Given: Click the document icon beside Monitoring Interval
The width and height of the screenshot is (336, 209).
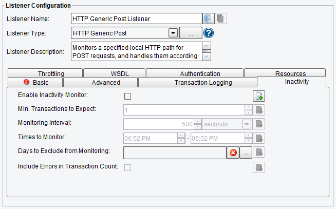Looking at the screenshot, I should click(259, 124).
